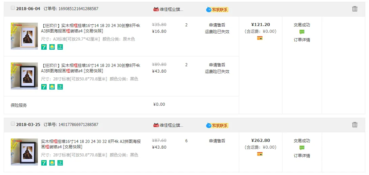Click the thumbnail of the 原木色 wooden frame
This screenshot has width=369, height=175.
pyautogui.click(x=24, y=36)
